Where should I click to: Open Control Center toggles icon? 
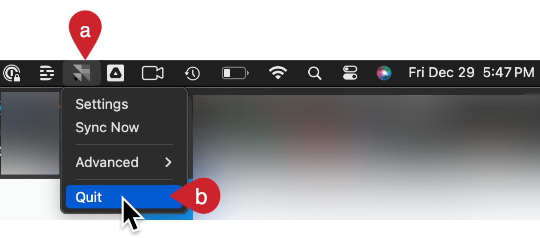tap(350, 73)
